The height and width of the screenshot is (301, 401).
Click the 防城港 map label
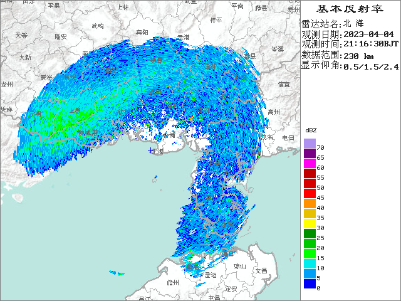pos(88,133)
